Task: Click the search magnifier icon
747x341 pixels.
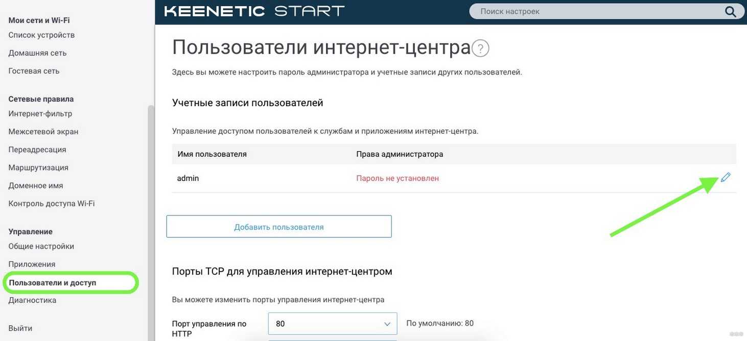Action: (x=731, y=12)
